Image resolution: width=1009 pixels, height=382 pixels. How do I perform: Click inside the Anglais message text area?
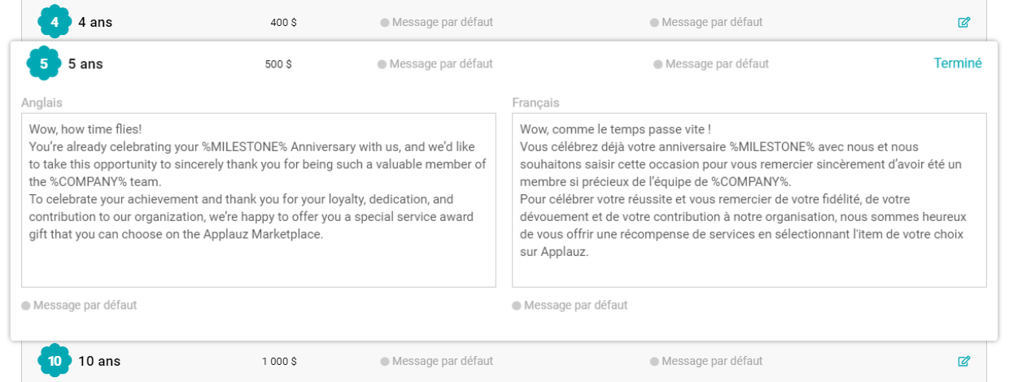(x=258, y=200)
